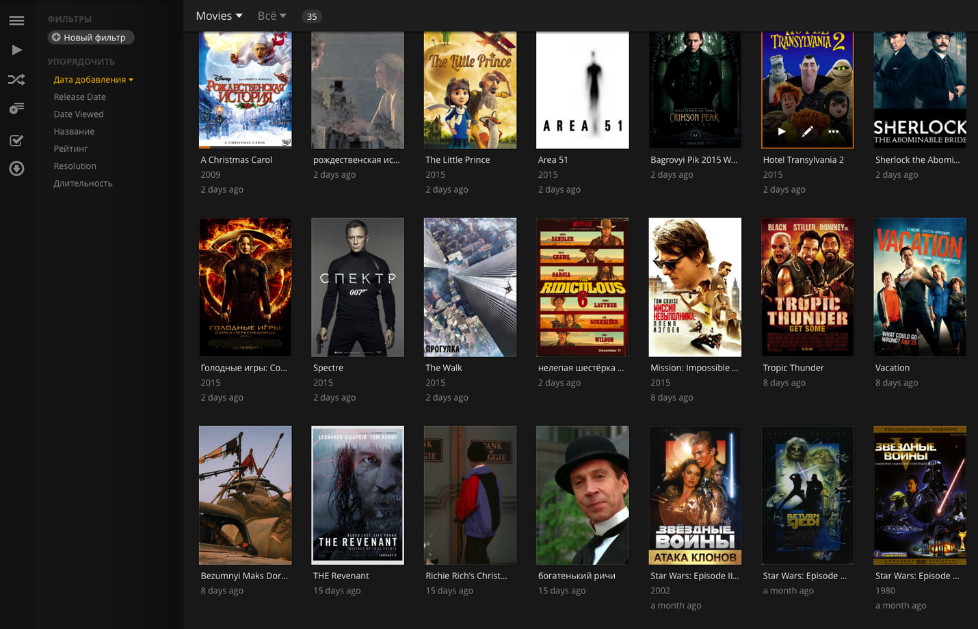Screen dimensions: 978x629
Task: Click the Add to playlist icon
Action: pos(16,108)
